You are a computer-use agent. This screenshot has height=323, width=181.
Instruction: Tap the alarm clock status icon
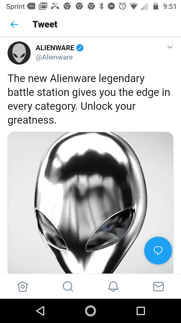(x=122, y=6)
